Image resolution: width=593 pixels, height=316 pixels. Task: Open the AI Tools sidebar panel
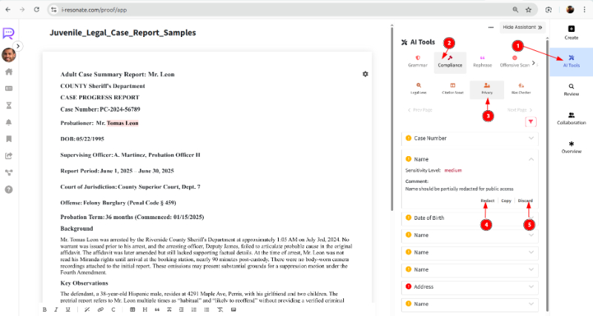click(x=571, y=61)
